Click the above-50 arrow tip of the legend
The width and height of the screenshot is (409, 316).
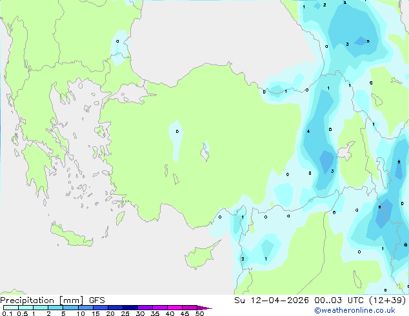tap(204, 308)
